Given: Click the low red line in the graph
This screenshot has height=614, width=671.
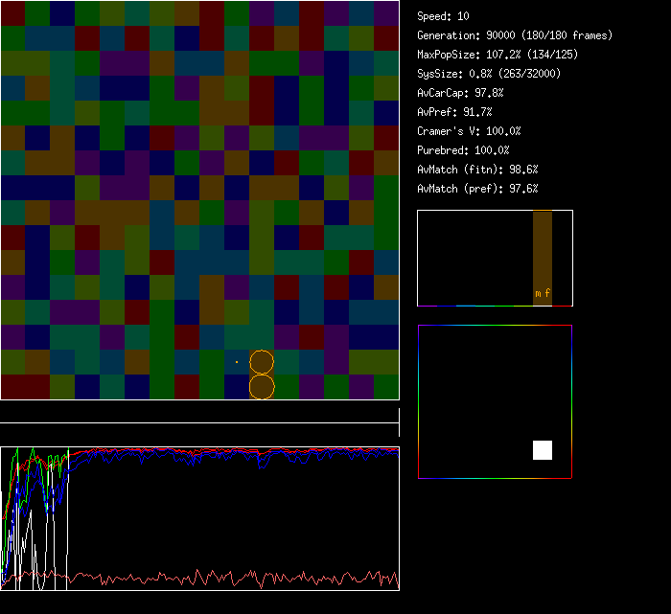Looking at the screenshot, I should tap(230, 579).
